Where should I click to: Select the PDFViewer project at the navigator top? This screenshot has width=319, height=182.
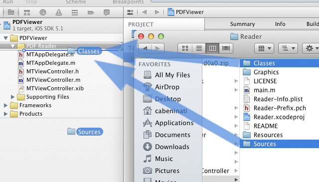61,25
